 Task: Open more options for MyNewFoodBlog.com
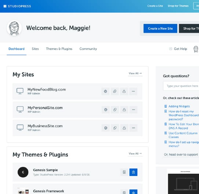point(133,91)
